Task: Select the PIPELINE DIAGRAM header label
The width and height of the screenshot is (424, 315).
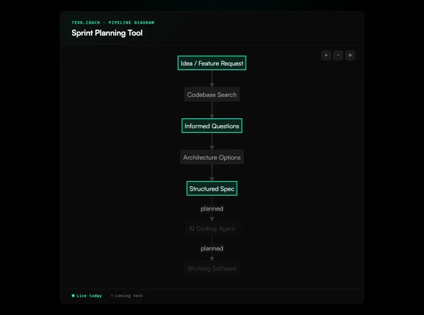Action: point(131,22)
